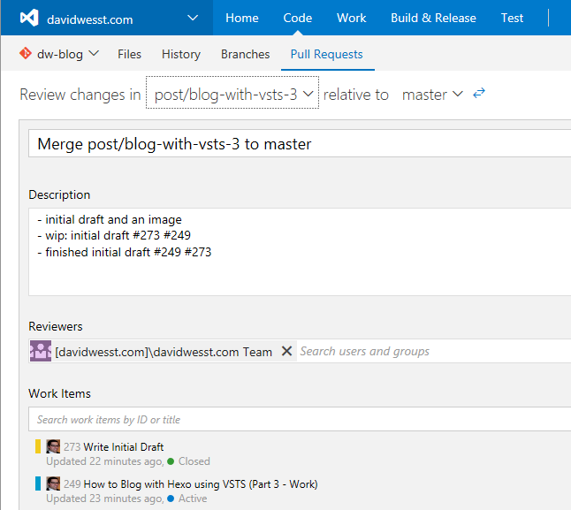Click the davidwesst.com project name
571x510 pixels.
[90, 19]
